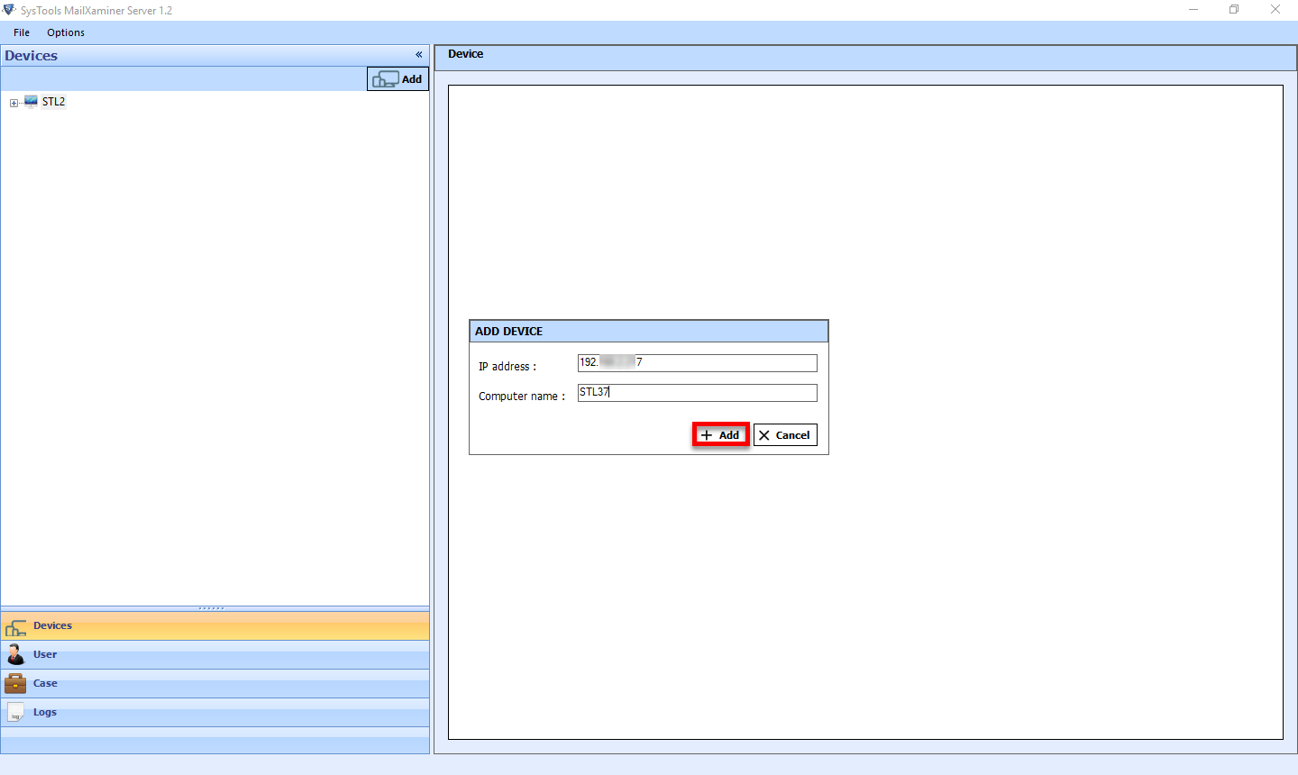Switch to User navigation tab
The height and width of the screenshot is (775, 1298).
tap(215, 655)
